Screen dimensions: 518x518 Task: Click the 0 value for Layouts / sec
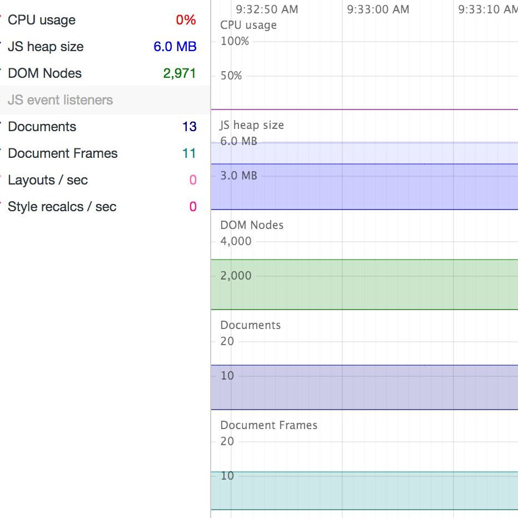click(193, 180)
